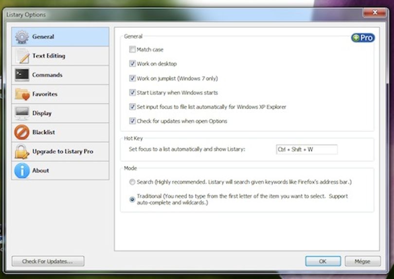The image size is (394, 279).
Task: Click the General gear icon
Action: pos(22,37)
